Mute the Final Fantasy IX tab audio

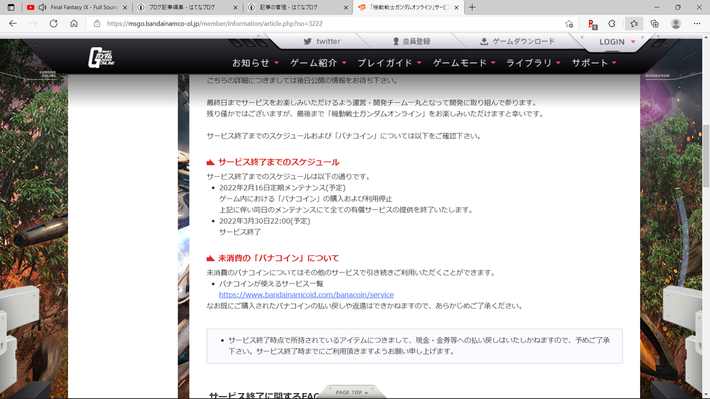click(42, 8)
